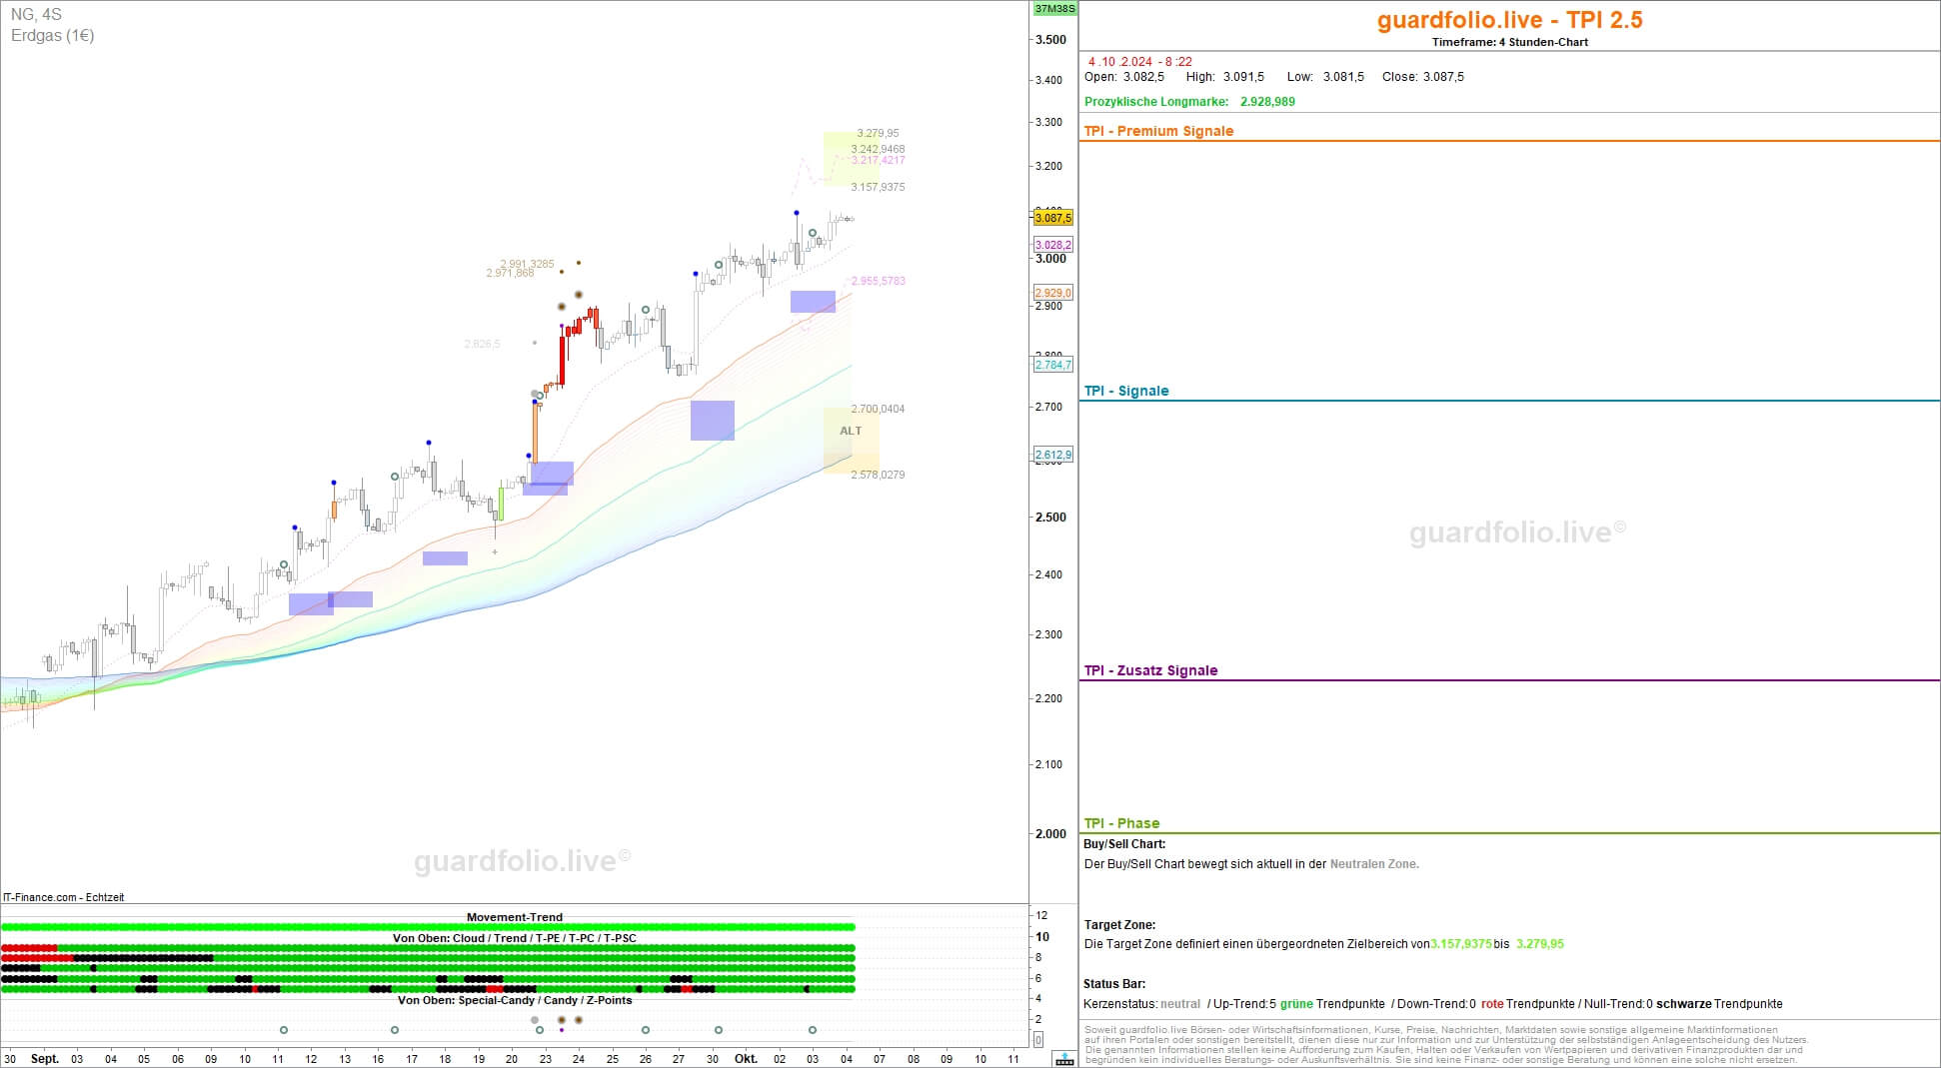Click the boxed 0 value on indicator axis
The image size is (1941, 1068).
[x=1038, y=1040]
